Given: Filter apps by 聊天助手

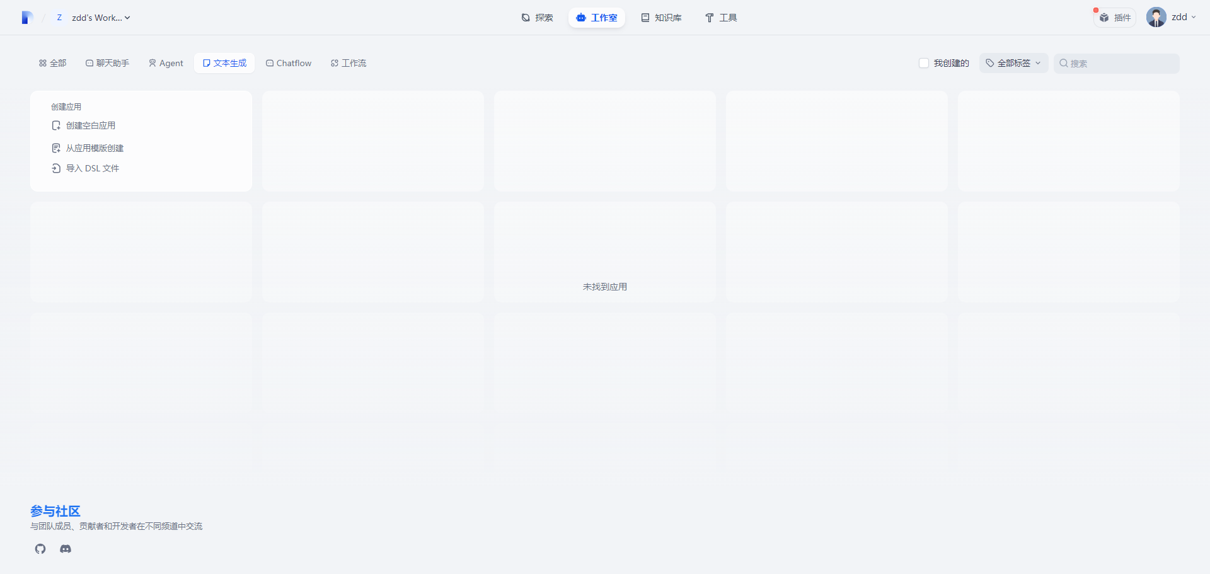Looking at the screenshot, I should pyautogui.click(x=108, y=63).
